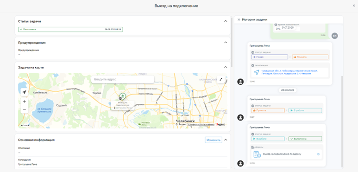Click the task tooltip label on the map
The height and width of the screenshot is (172, 358).
[123, 105]
